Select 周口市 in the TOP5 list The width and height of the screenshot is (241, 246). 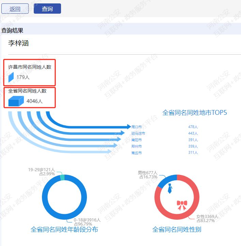click(x=136, y=127)
